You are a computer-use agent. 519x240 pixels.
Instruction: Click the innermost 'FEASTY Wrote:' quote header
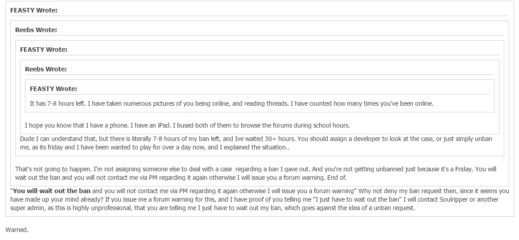[x=54, y=89]
